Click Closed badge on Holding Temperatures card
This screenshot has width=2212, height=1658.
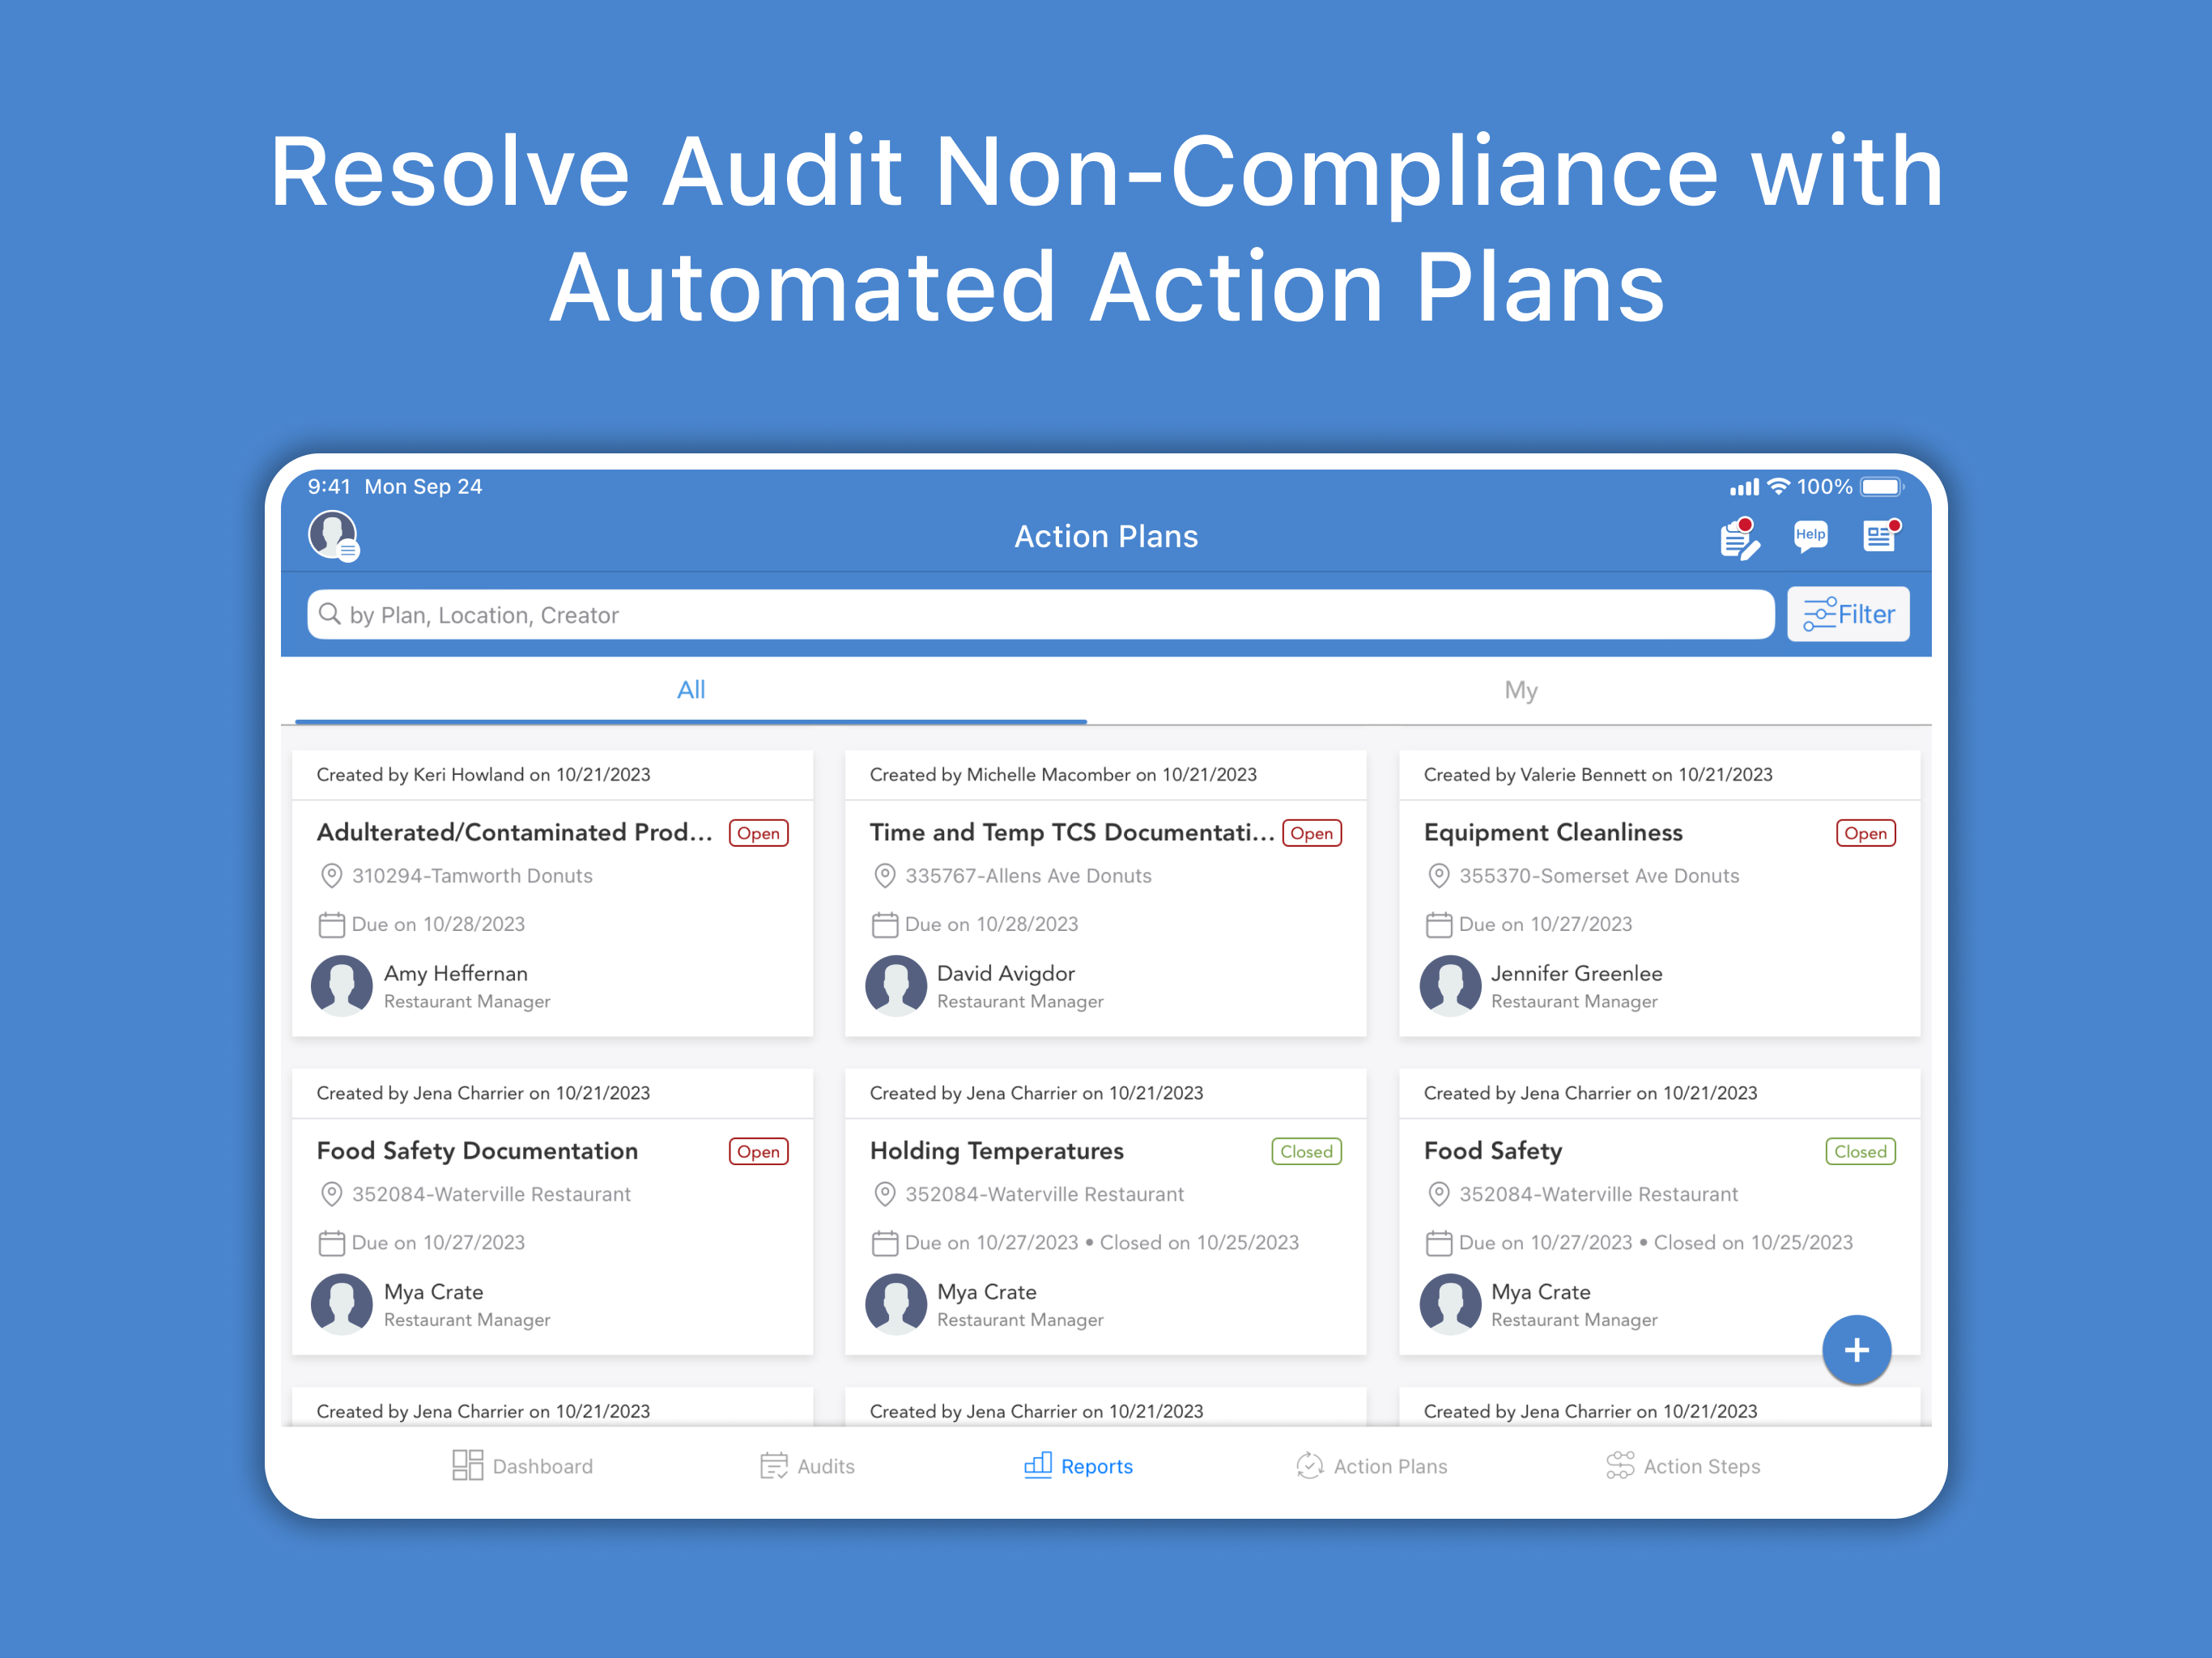point(1306,1152)
